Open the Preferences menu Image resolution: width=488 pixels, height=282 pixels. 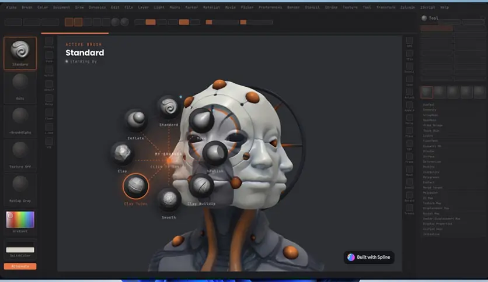pyautogui.click(x=270, y=7)
